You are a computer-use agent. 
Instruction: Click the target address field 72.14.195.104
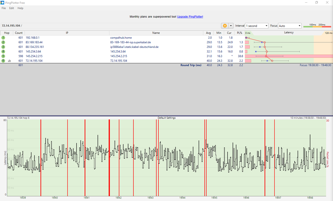pyautogui.click(x=110, y=26)
